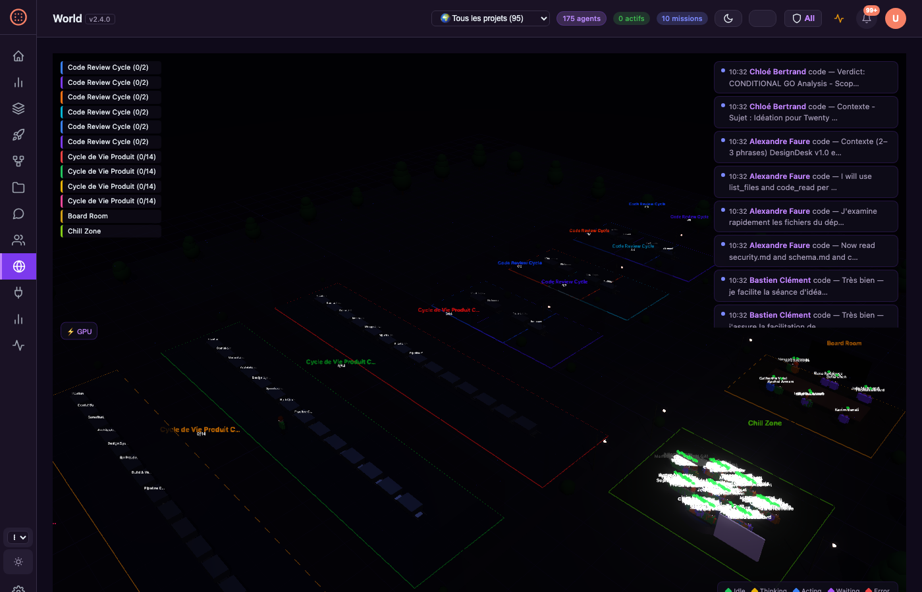
Task: Open first Chloé Bertrand 'Verdict' activity entry
Action: click(x=805, y=78)
